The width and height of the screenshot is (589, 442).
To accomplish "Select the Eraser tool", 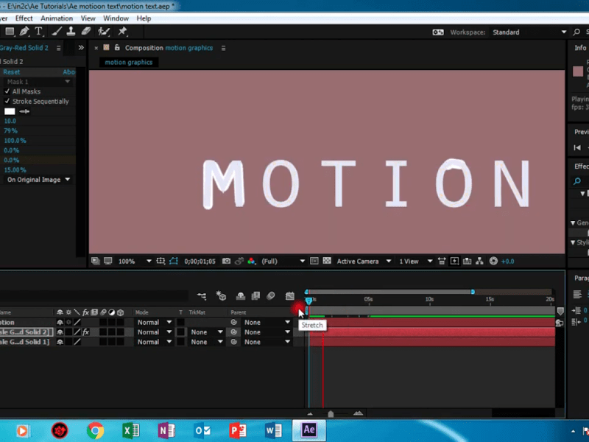I will 86,31.
